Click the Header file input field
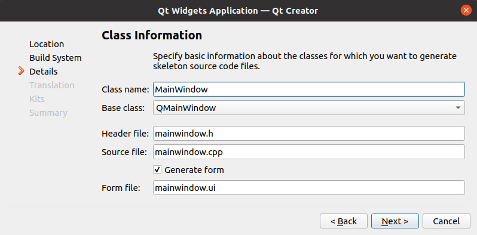 pyautogui.click(x=309, y=133)
